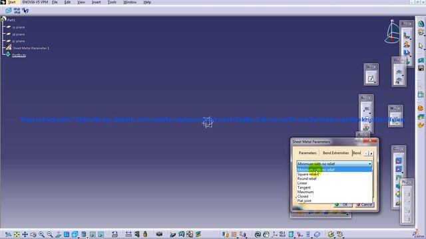Click the Measure Inertia weight icon

(145, 234)
